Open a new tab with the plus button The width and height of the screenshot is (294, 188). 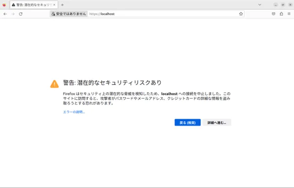point(62,5)
